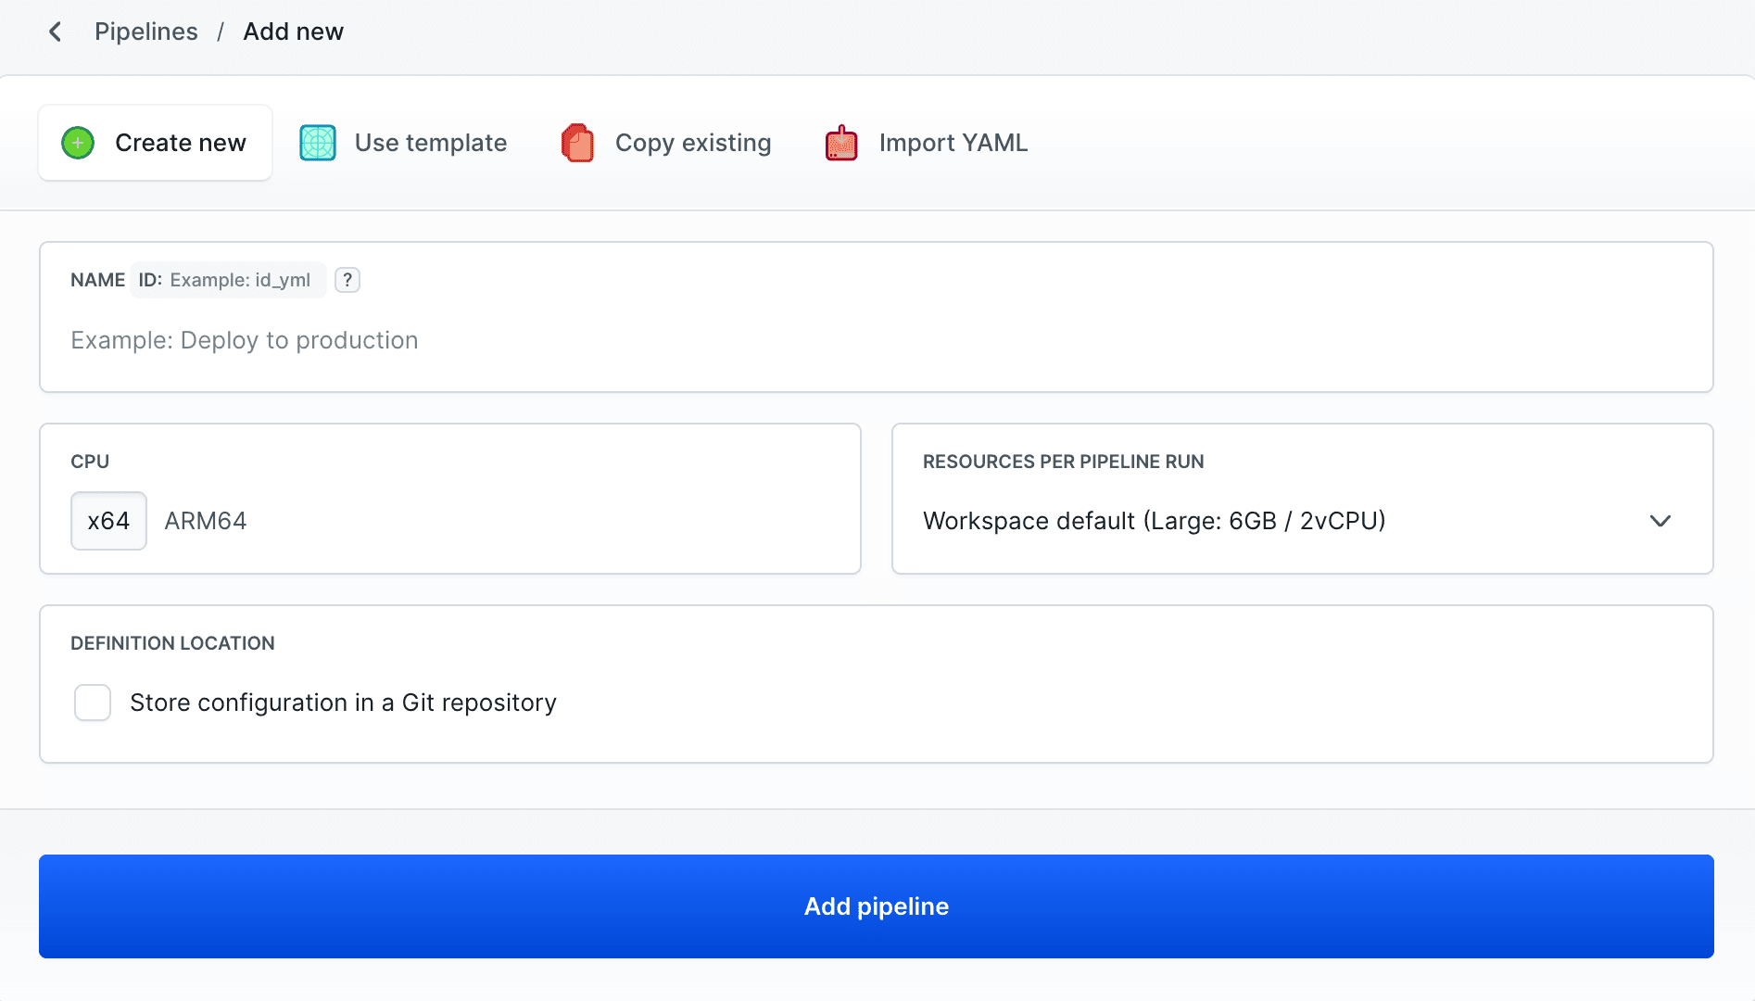Switch to the Copy existing tab
Image resolution: width=1755 pixels, height=1001 pixels.
(691, 142)
